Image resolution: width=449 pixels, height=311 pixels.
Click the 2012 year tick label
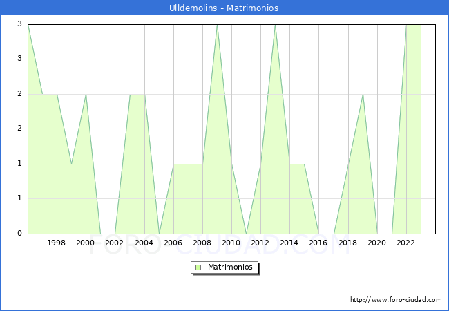coord(260,243)
